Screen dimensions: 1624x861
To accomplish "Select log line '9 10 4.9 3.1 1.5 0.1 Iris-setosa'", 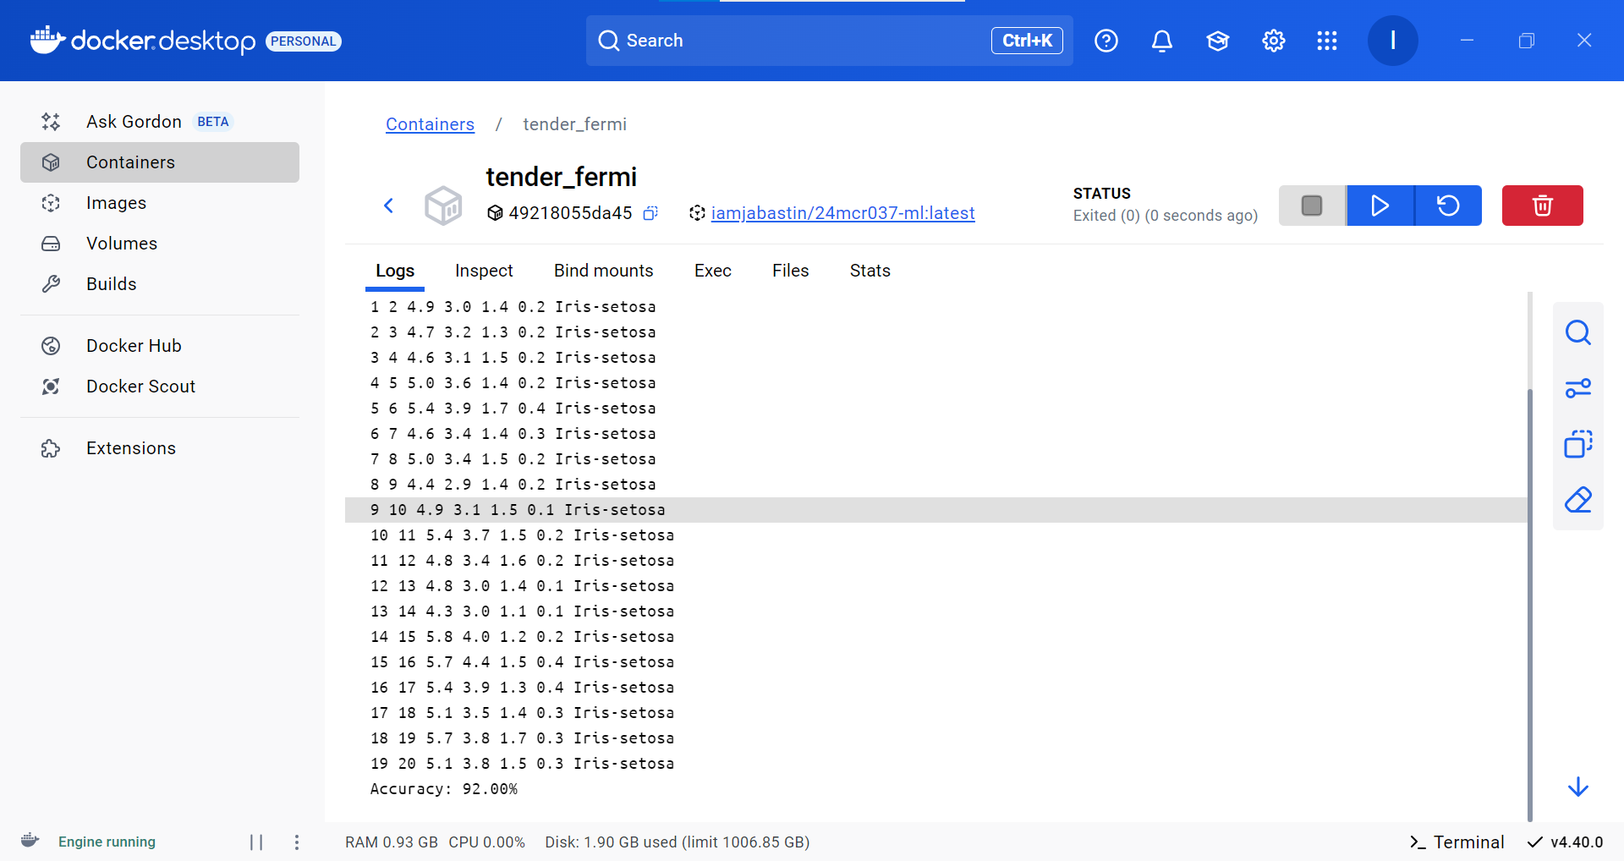I will (x=936, y=510).
